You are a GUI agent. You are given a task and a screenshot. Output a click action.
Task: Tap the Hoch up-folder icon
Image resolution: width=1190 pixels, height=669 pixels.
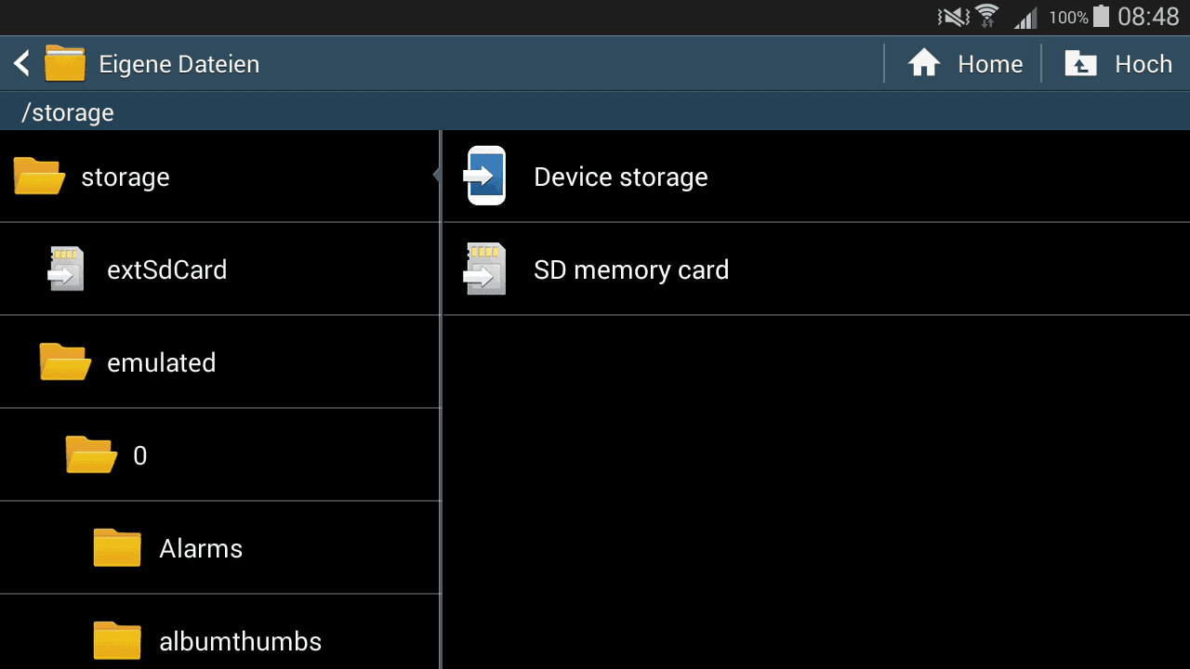coord(1080,64)
